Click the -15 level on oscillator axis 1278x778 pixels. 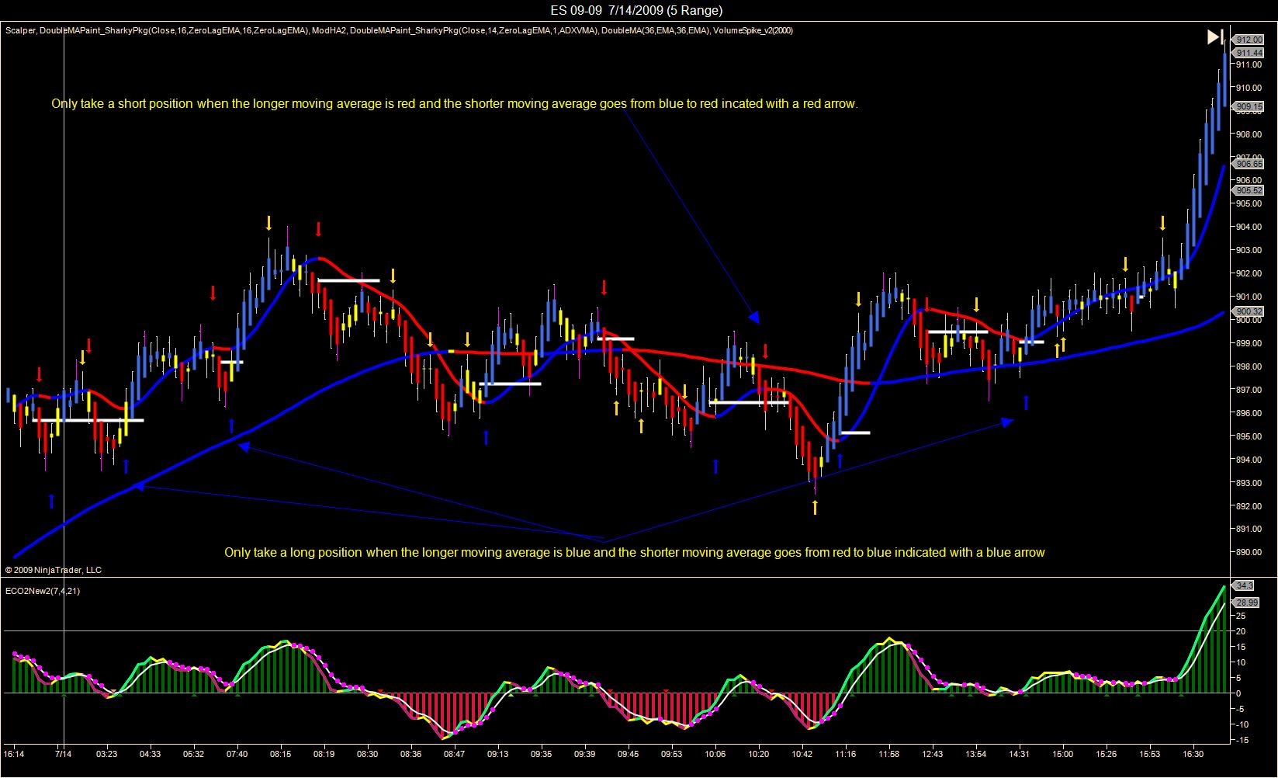1242,740
